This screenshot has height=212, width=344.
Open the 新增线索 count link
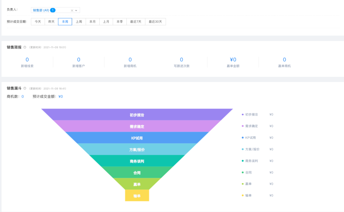coord(27,60)
